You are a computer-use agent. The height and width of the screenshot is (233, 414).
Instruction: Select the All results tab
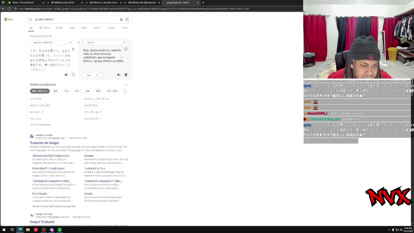31,28
